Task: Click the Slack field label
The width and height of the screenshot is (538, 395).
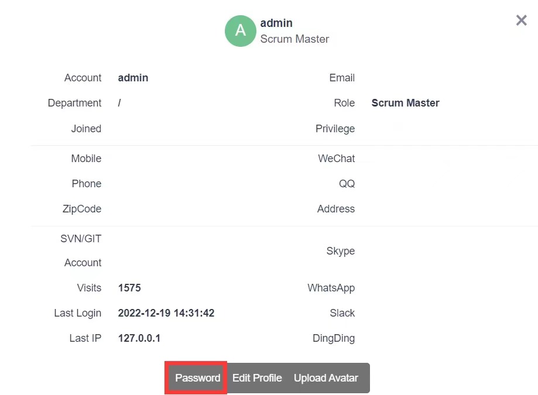Action: click(x=342, y=313)
